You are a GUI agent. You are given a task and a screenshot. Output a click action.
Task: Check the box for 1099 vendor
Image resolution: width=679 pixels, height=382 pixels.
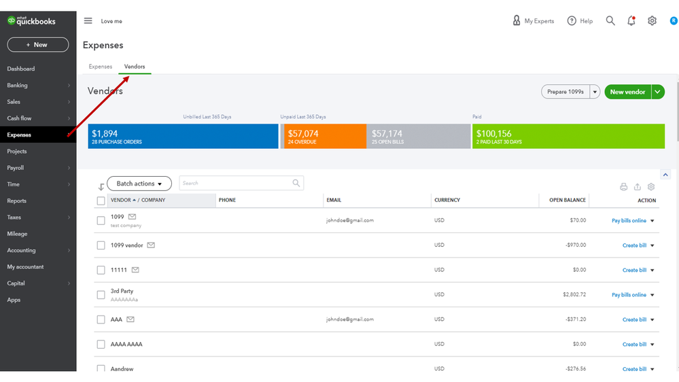(101, 245)
